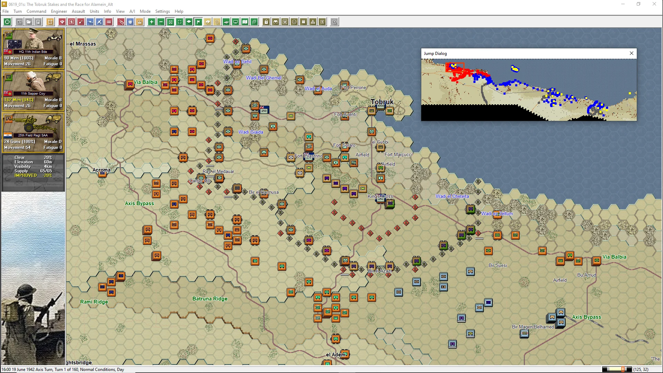
Task: Toggle the crossed-box map view button
Action: point(170,22)
